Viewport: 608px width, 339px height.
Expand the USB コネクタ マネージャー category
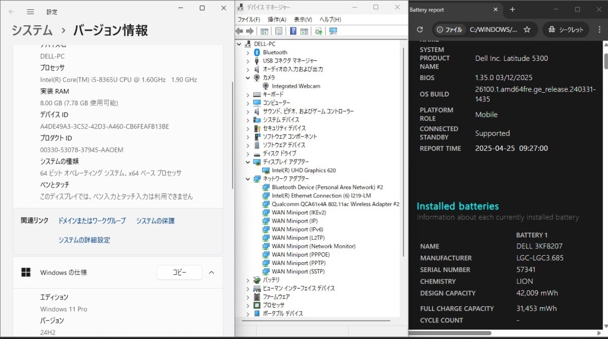[248, 61]
